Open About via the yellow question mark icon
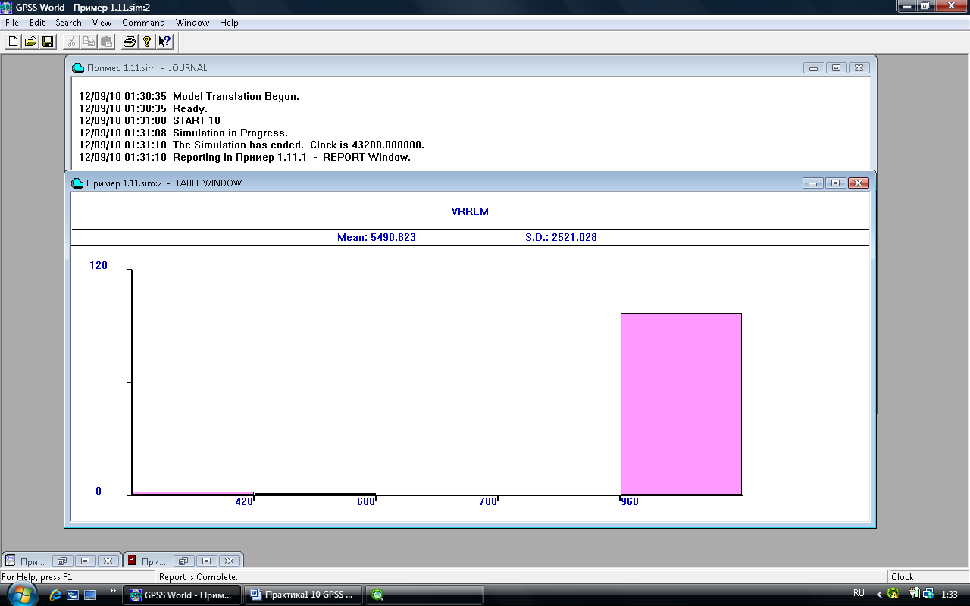 click(147, 41)
